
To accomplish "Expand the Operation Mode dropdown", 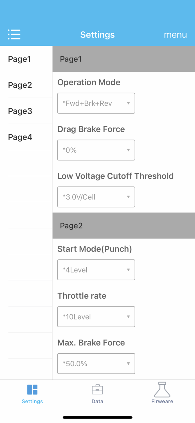I will [x=96, y=103].
